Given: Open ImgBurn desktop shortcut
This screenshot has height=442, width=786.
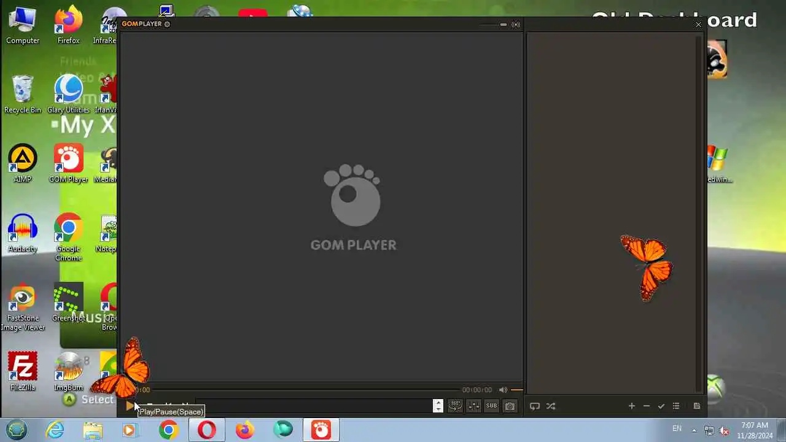Looking at the screenshot, I should click(68, 373).
